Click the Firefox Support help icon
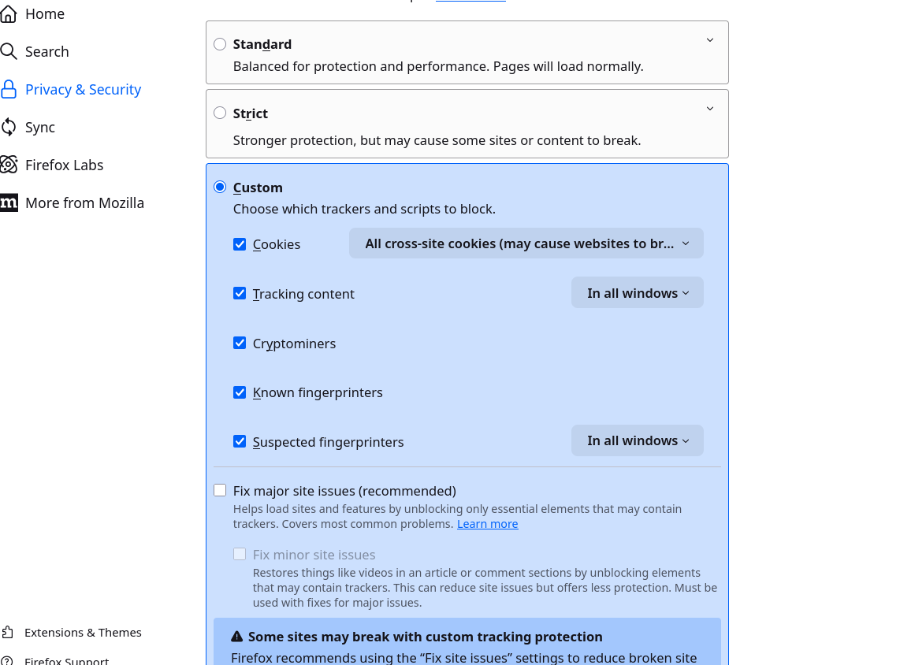This screenshot has width=900, height=665. [8, 660]
